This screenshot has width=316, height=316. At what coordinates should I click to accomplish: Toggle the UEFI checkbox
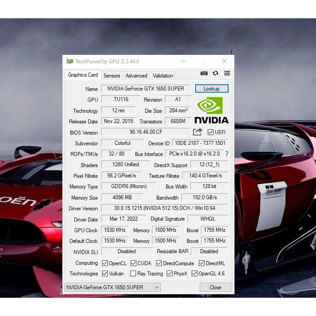click(x=210, y=132)
